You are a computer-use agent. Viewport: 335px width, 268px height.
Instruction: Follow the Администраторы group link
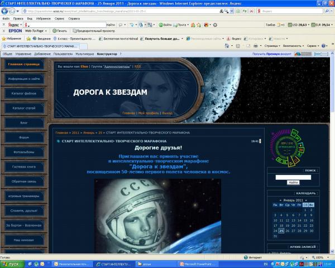(117, 66)
